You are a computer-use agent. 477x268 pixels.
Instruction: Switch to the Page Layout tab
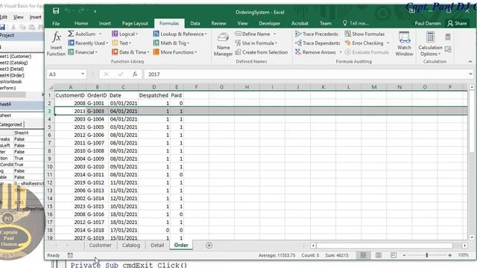tap(135, 23)
